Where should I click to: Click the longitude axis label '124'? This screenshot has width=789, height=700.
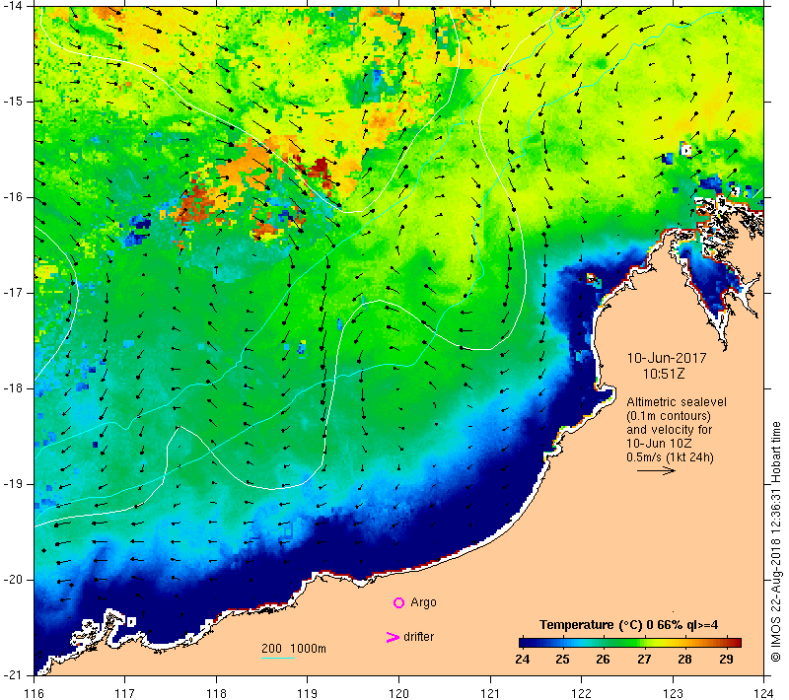pyautogui.click(x=764, y=693)
